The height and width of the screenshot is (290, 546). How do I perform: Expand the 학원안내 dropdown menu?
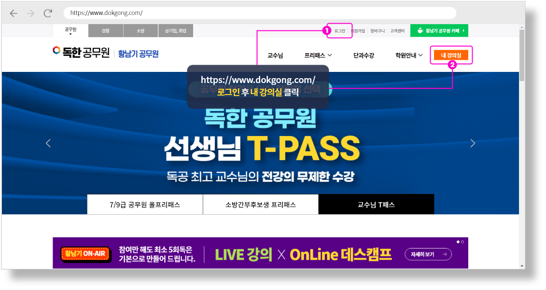click(409, 55)
